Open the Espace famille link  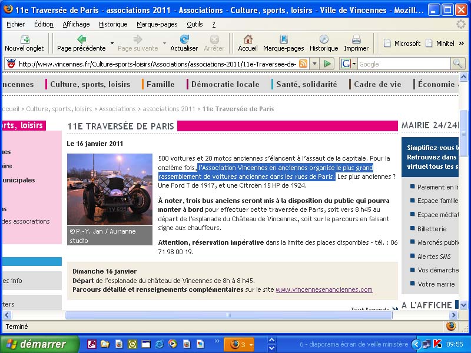[x=437, y=201]
